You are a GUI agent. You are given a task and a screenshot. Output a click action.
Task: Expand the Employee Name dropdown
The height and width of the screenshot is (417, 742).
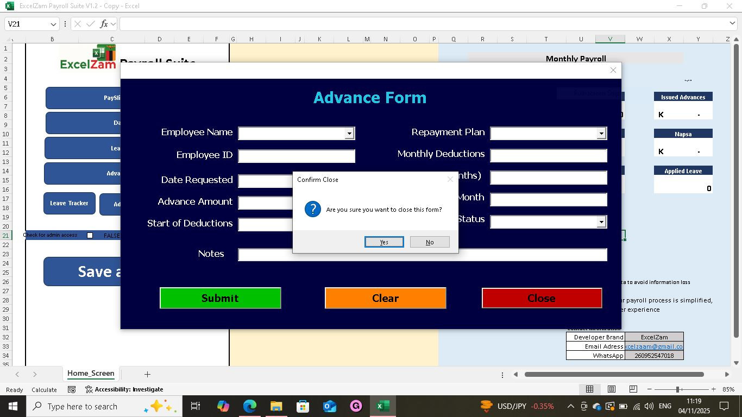pyautogui.click(x=349, y=134)
